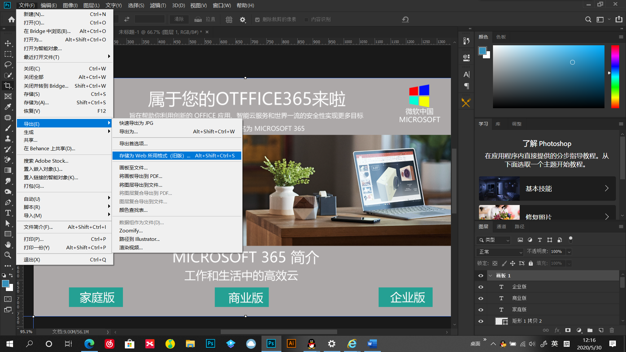Click the 清除 button in options bar
This screenshot has width=626, height=352.
tap(179, 20)
